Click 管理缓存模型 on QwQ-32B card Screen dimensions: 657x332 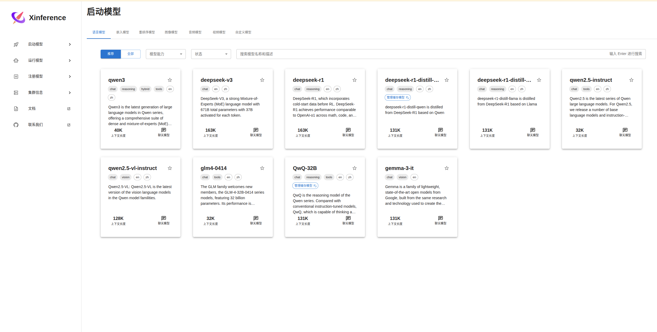[305, 186]
